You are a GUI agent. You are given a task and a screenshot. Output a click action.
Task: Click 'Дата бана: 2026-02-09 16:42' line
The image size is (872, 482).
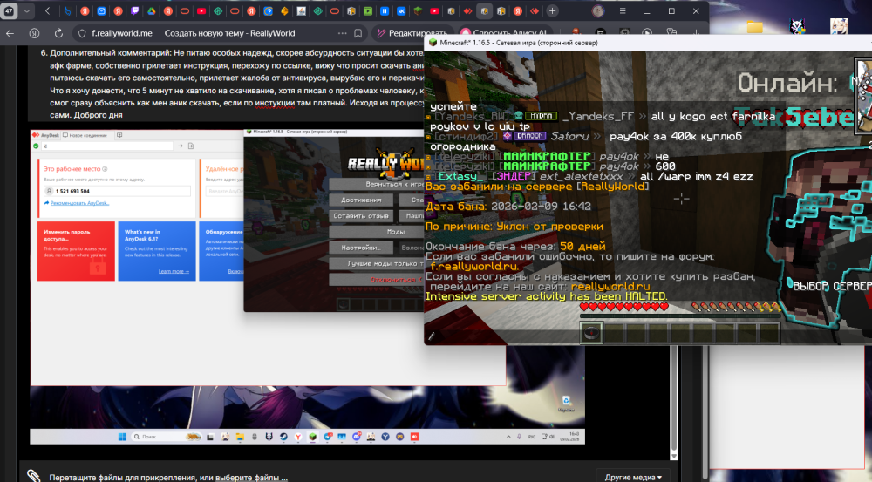point(508,207)
